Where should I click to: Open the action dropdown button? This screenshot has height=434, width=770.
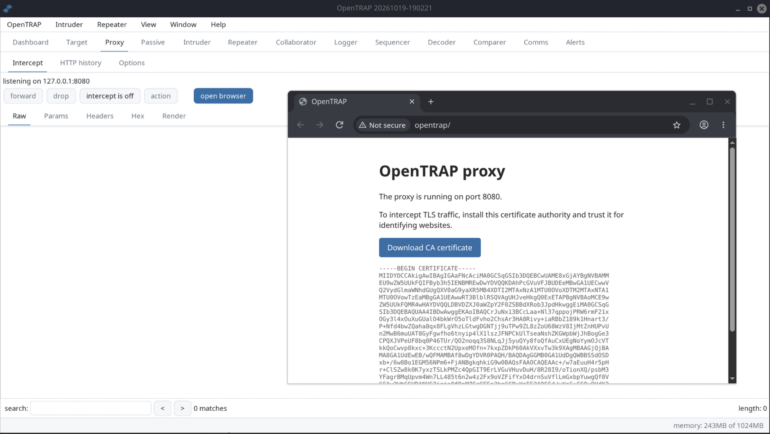(161, 96)
